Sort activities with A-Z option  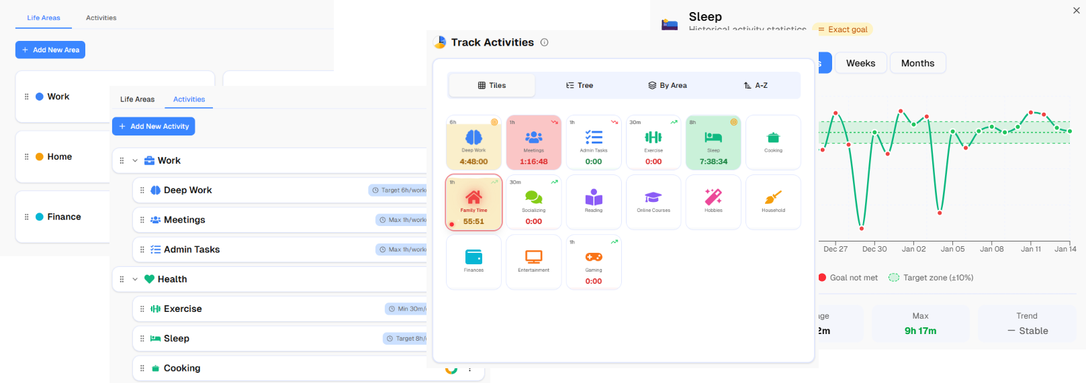tap(756, 86)
